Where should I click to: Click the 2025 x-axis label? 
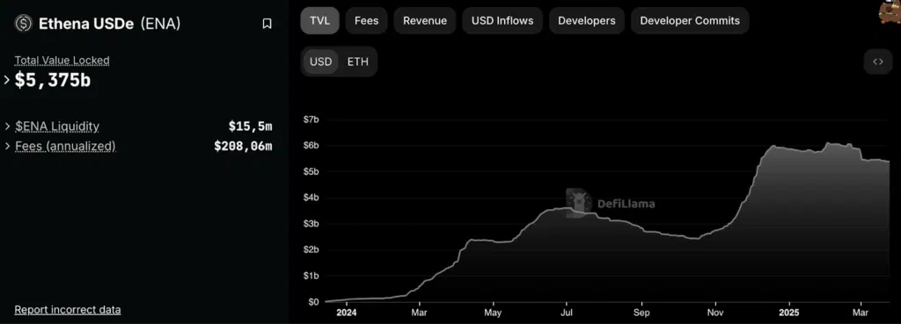click(x=789, y=313)
